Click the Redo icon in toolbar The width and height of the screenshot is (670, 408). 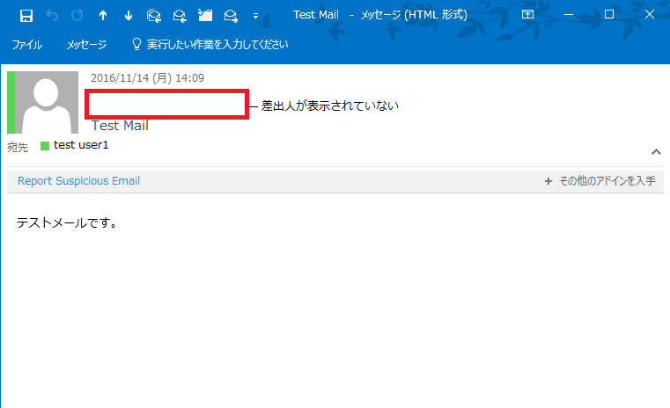(77, 16)
